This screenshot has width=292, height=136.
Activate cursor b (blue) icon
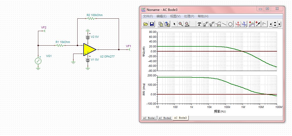click(244, 24)
